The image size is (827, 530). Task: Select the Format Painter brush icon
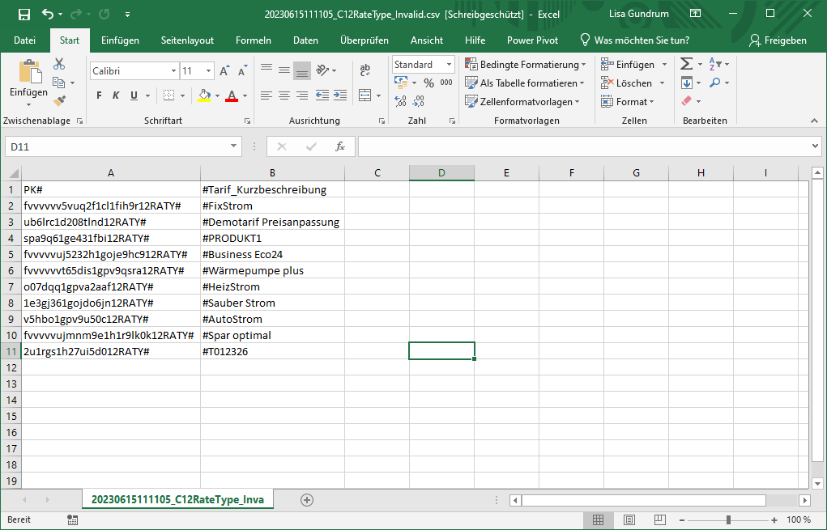click(59, 101)
